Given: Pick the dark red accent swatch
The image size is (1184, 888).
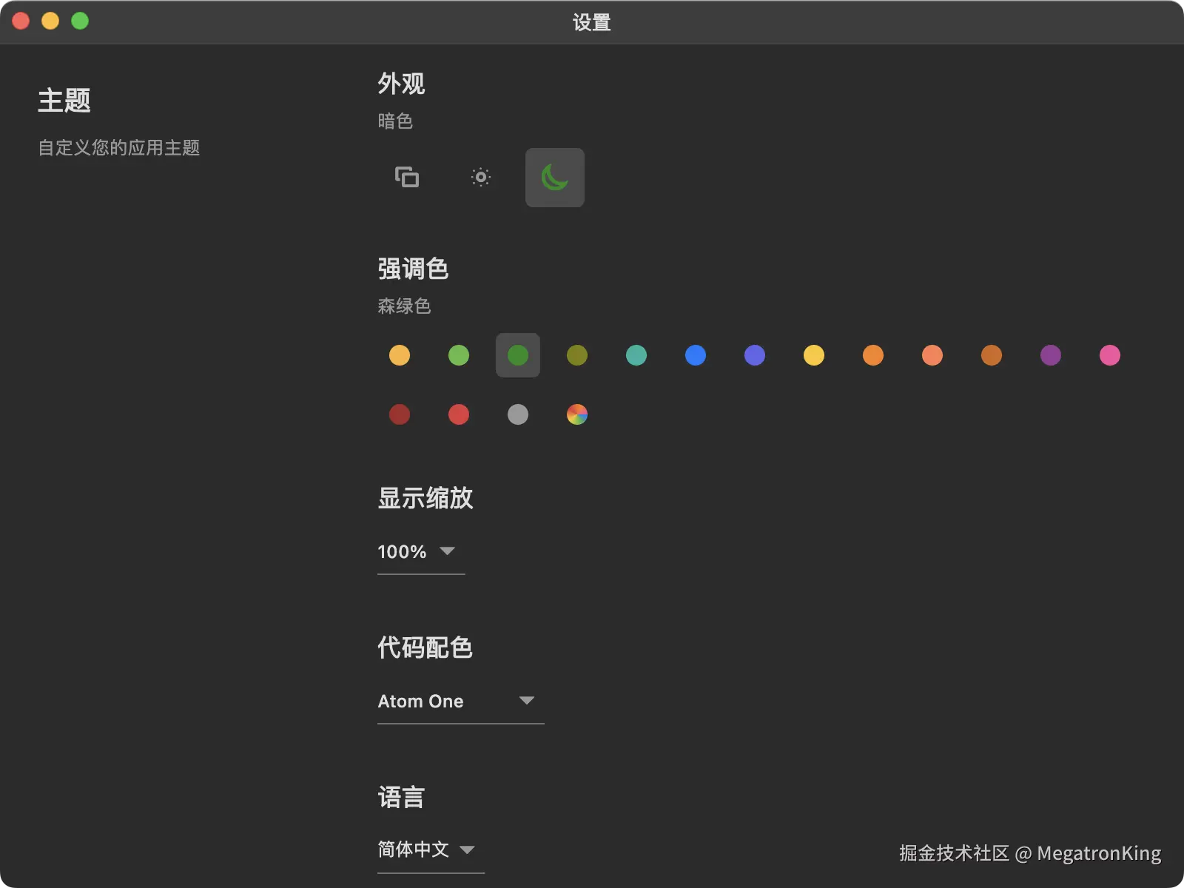Looking at the screenshot, I should pyautogui.click(x=400, y=414).
